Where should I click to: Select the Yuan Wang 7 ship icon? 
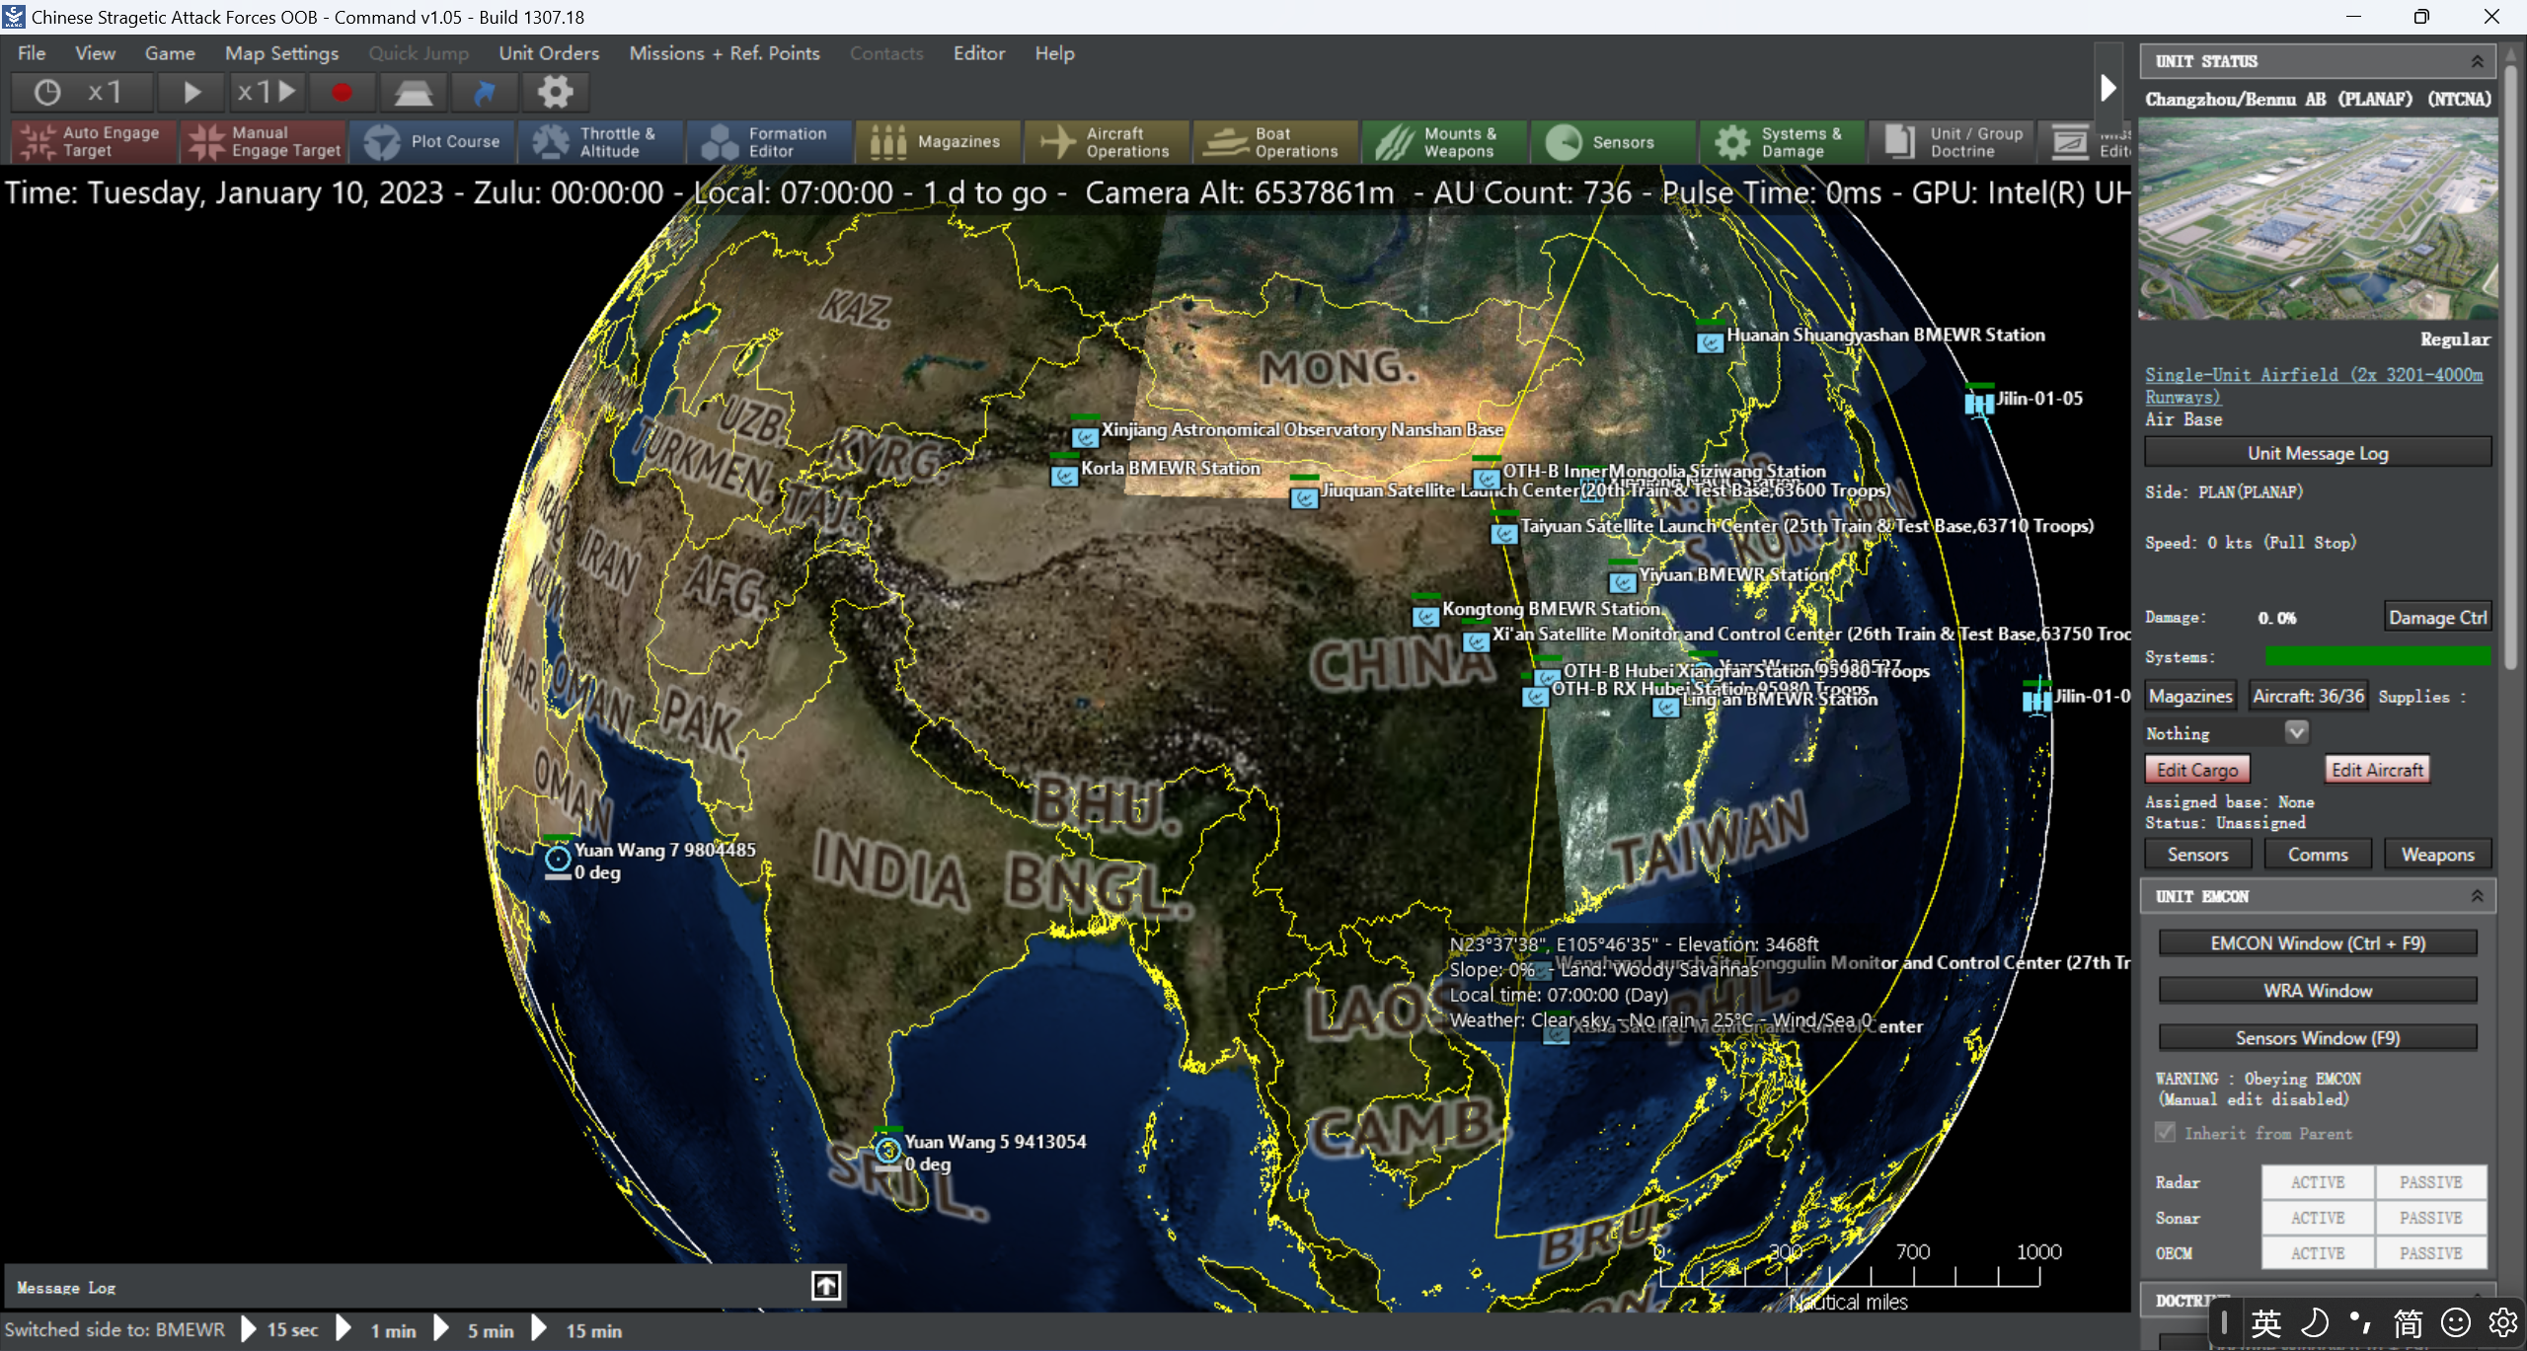pyautogui.click(x=558, y=858)
